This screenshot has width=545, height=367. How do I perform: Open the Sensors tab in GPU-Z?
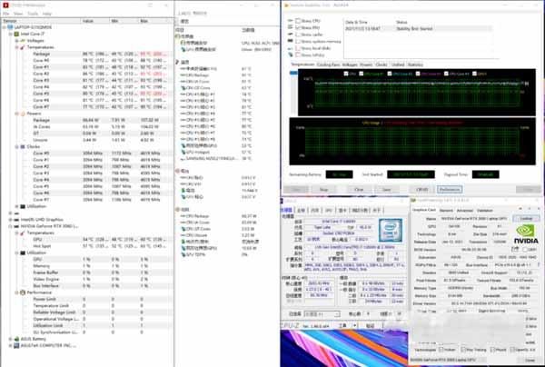click(x=447, y=210)
